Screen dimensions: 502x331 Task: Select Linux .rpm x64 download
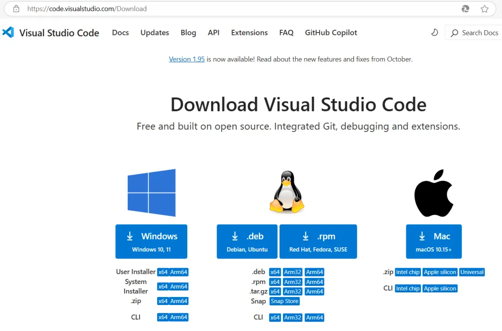(x=275, y=282)
